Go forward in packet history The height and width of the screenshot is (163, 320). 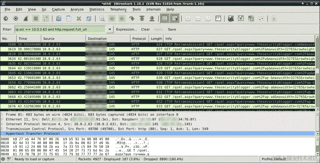pyautogui.click(x=122, y=19)
